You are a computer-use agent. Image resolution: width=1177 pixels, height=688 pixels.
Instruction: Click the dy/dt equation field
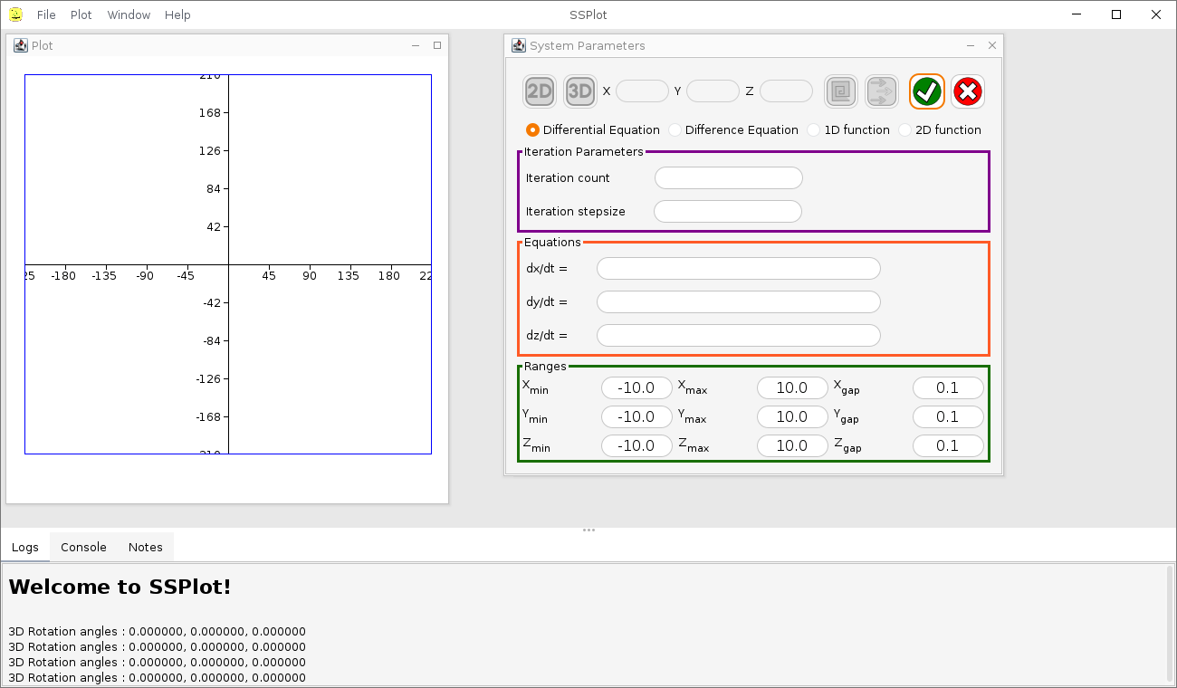[x=739, y=301]
